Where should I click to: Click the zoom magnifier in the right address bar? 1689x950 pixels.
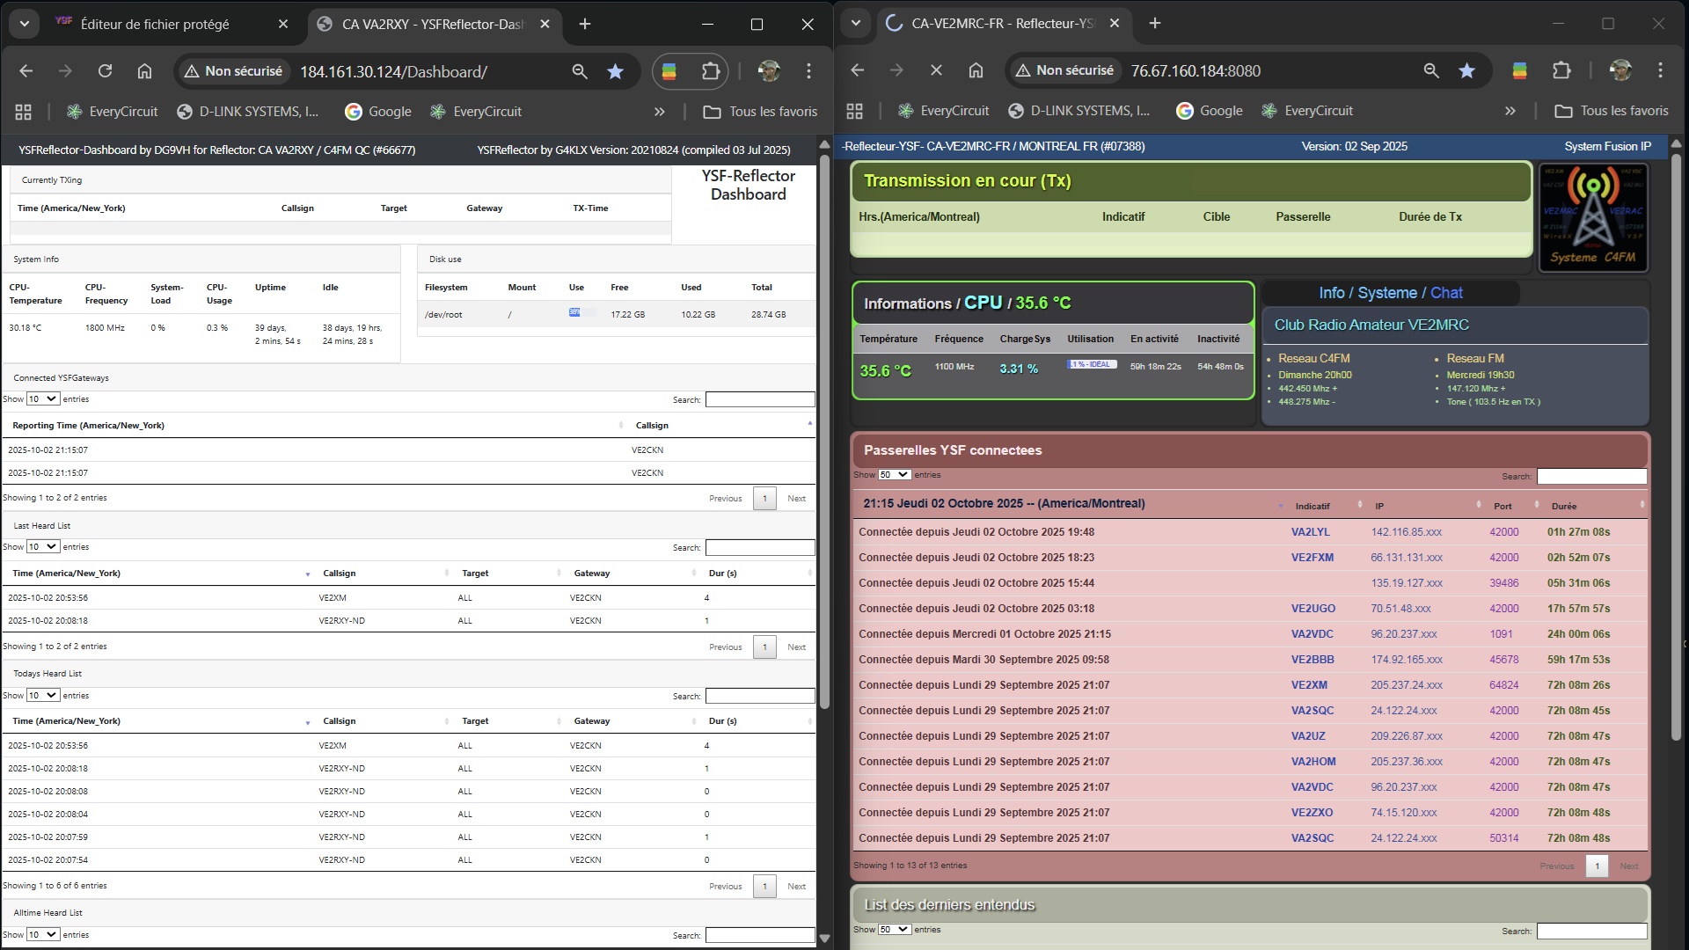point(1431,70)
